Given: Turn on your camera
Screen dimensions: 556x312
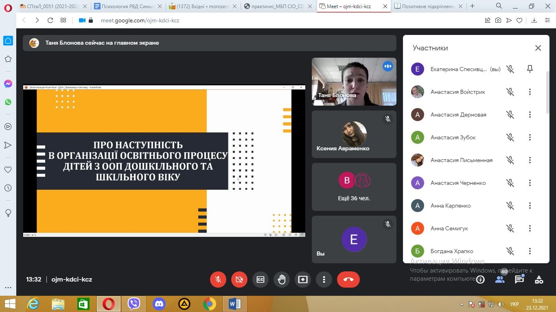Looking at the screenshot, I should click(239, 279).
